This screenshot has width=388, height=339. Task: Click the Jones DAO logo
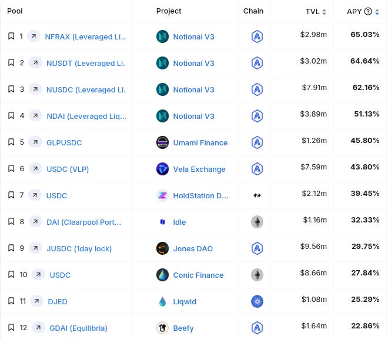(163, 248)
